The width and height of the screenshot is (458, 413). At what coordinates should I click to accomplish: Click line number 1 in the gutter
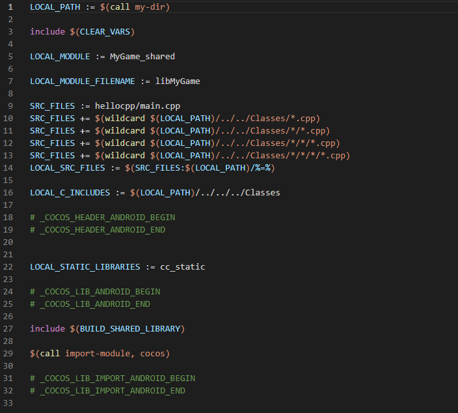(x=10, y=7)
